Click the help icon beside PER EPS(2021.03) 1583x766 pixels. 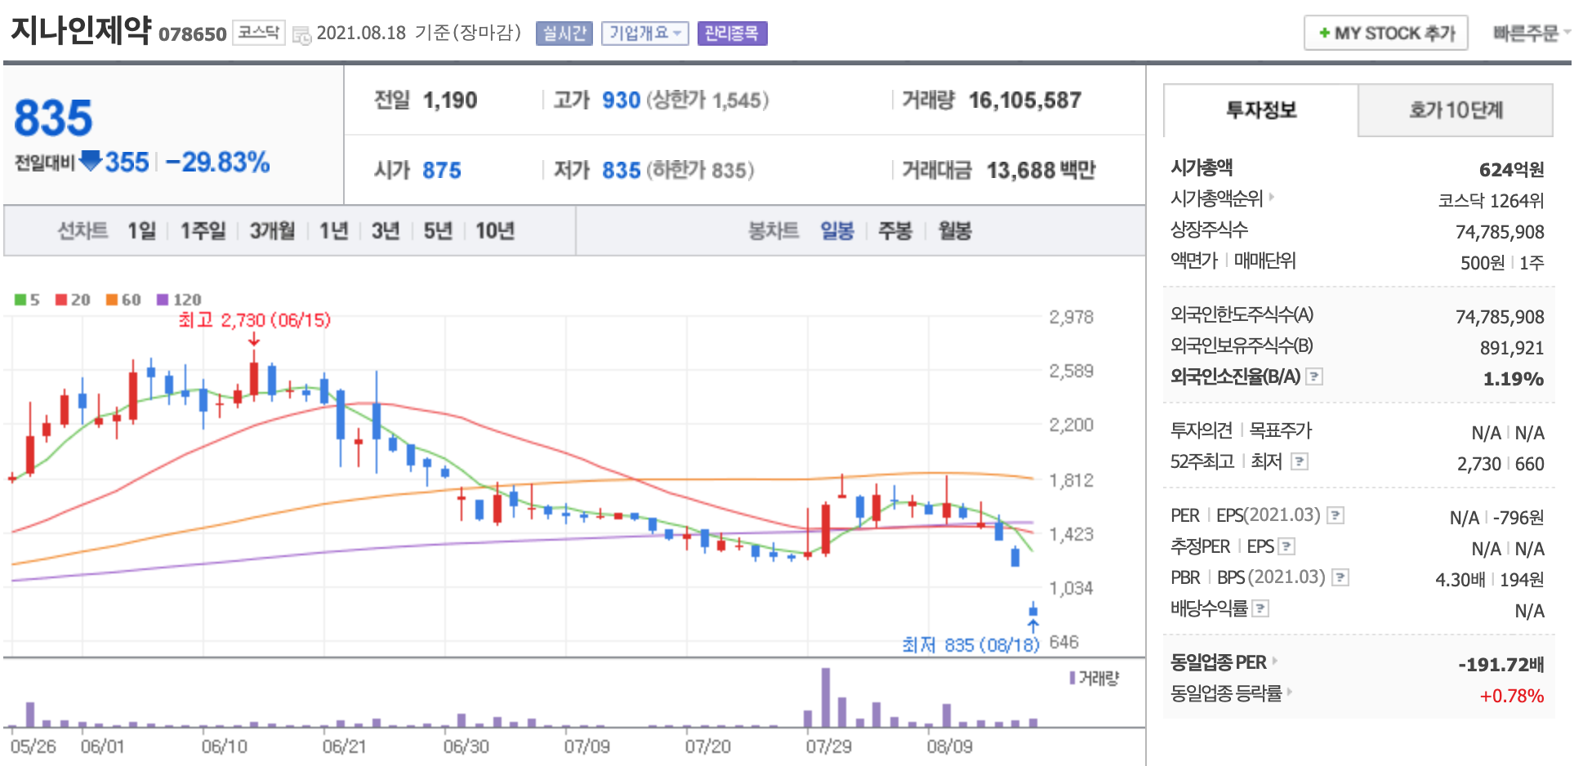tap(1336, 515)
